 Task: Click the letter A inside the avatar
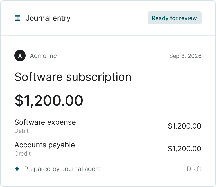coord(20,56)
